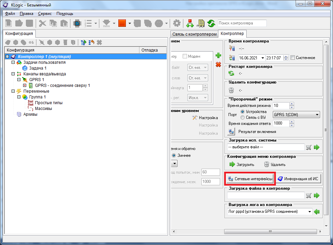The image size is (333, 245).
Task: Click the Поиск контроллера search field
Action: coord(242,23)
